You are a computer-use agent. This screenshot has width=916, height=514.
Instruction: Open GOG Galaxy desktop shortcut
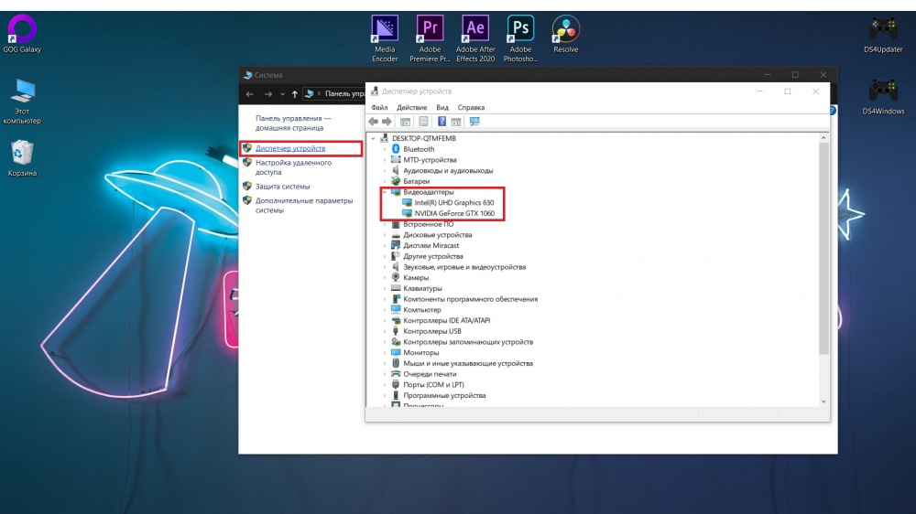tap(22, 34)
